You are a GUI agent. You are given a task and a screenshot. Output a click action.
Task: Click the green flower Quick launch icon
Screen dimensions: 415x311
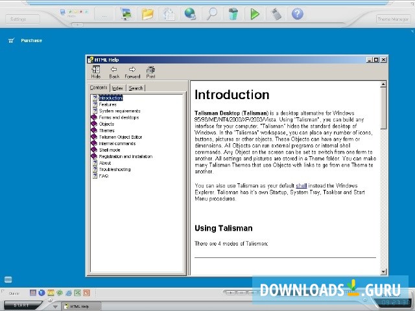60,292
